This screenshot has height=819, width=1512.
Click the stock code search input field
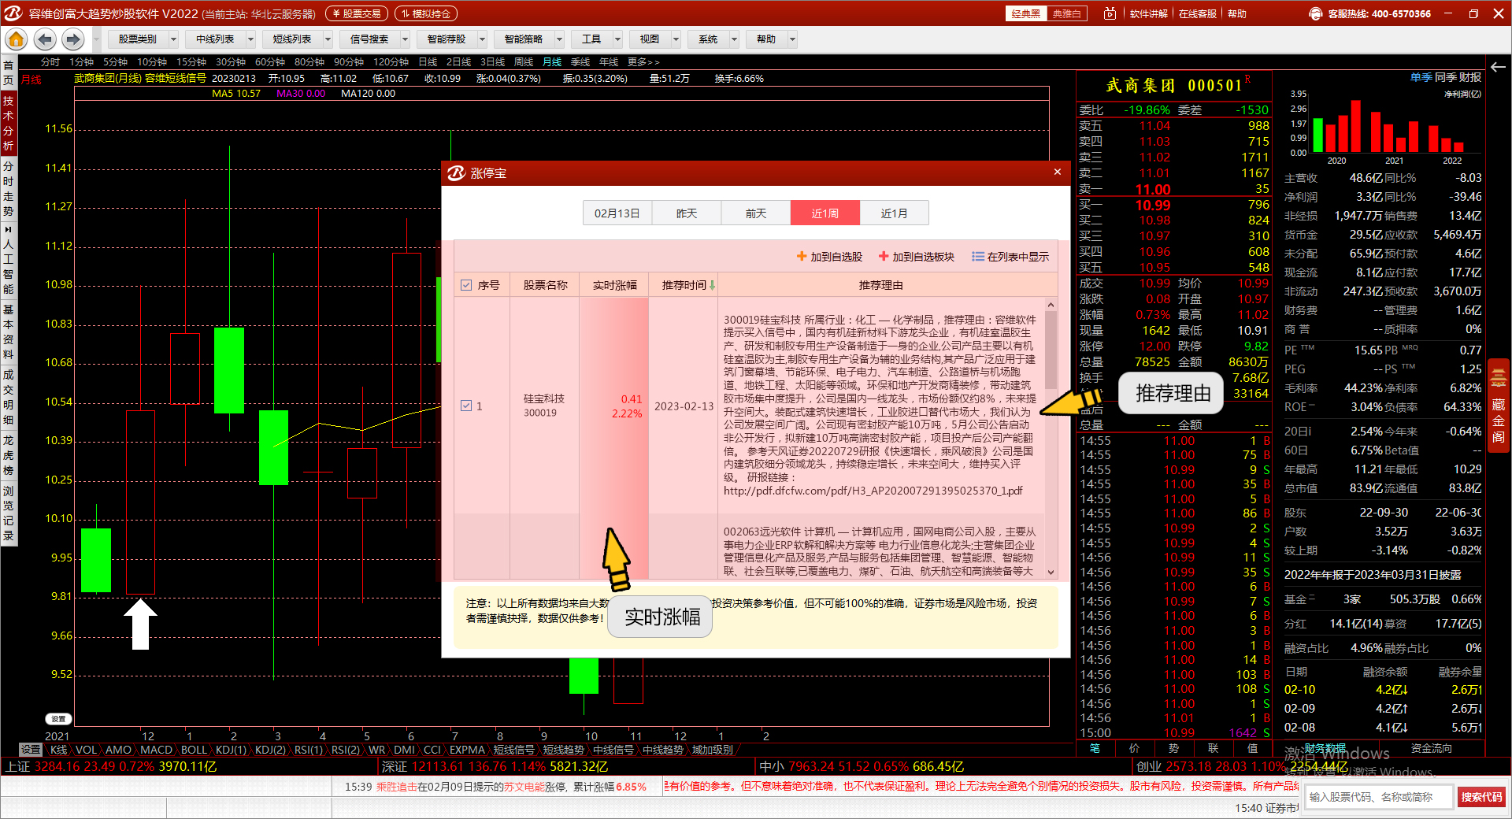(1378, 797)
